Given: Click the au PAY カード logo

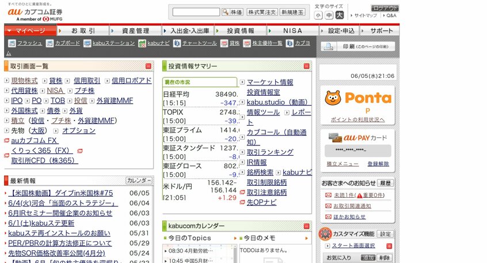Looking at the screenshot, I should tap(357, 137).
